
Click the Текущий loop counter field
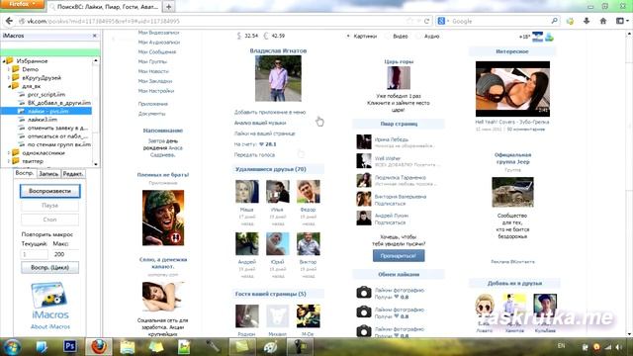34,254
